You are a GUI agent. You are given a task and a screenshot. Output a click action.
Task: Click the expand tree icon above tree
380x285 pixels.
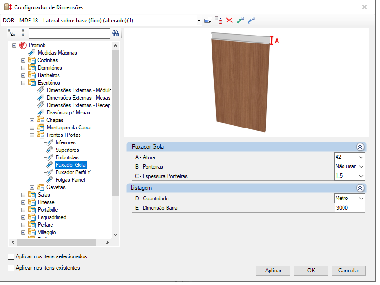[11, 33]
